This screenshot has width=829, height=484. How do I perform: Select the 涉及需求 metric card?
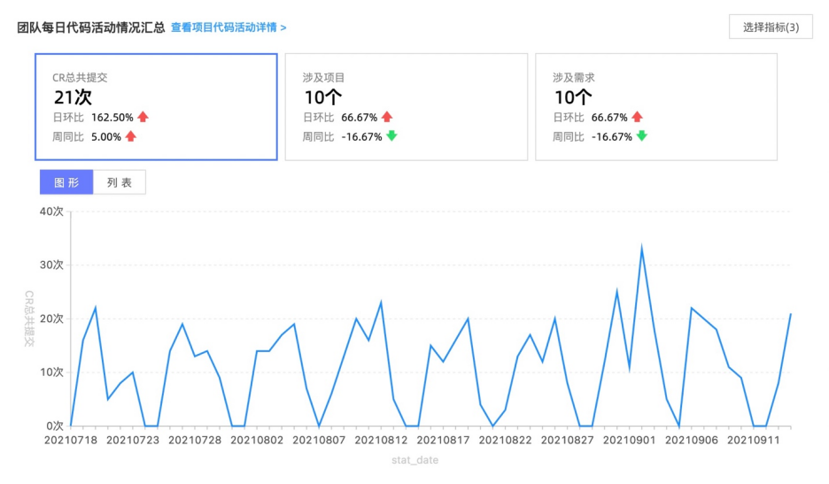point(656,107)
